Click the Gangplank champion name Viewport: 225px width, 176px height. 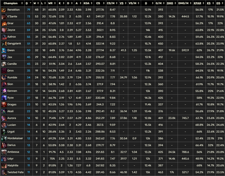(14, 44)
